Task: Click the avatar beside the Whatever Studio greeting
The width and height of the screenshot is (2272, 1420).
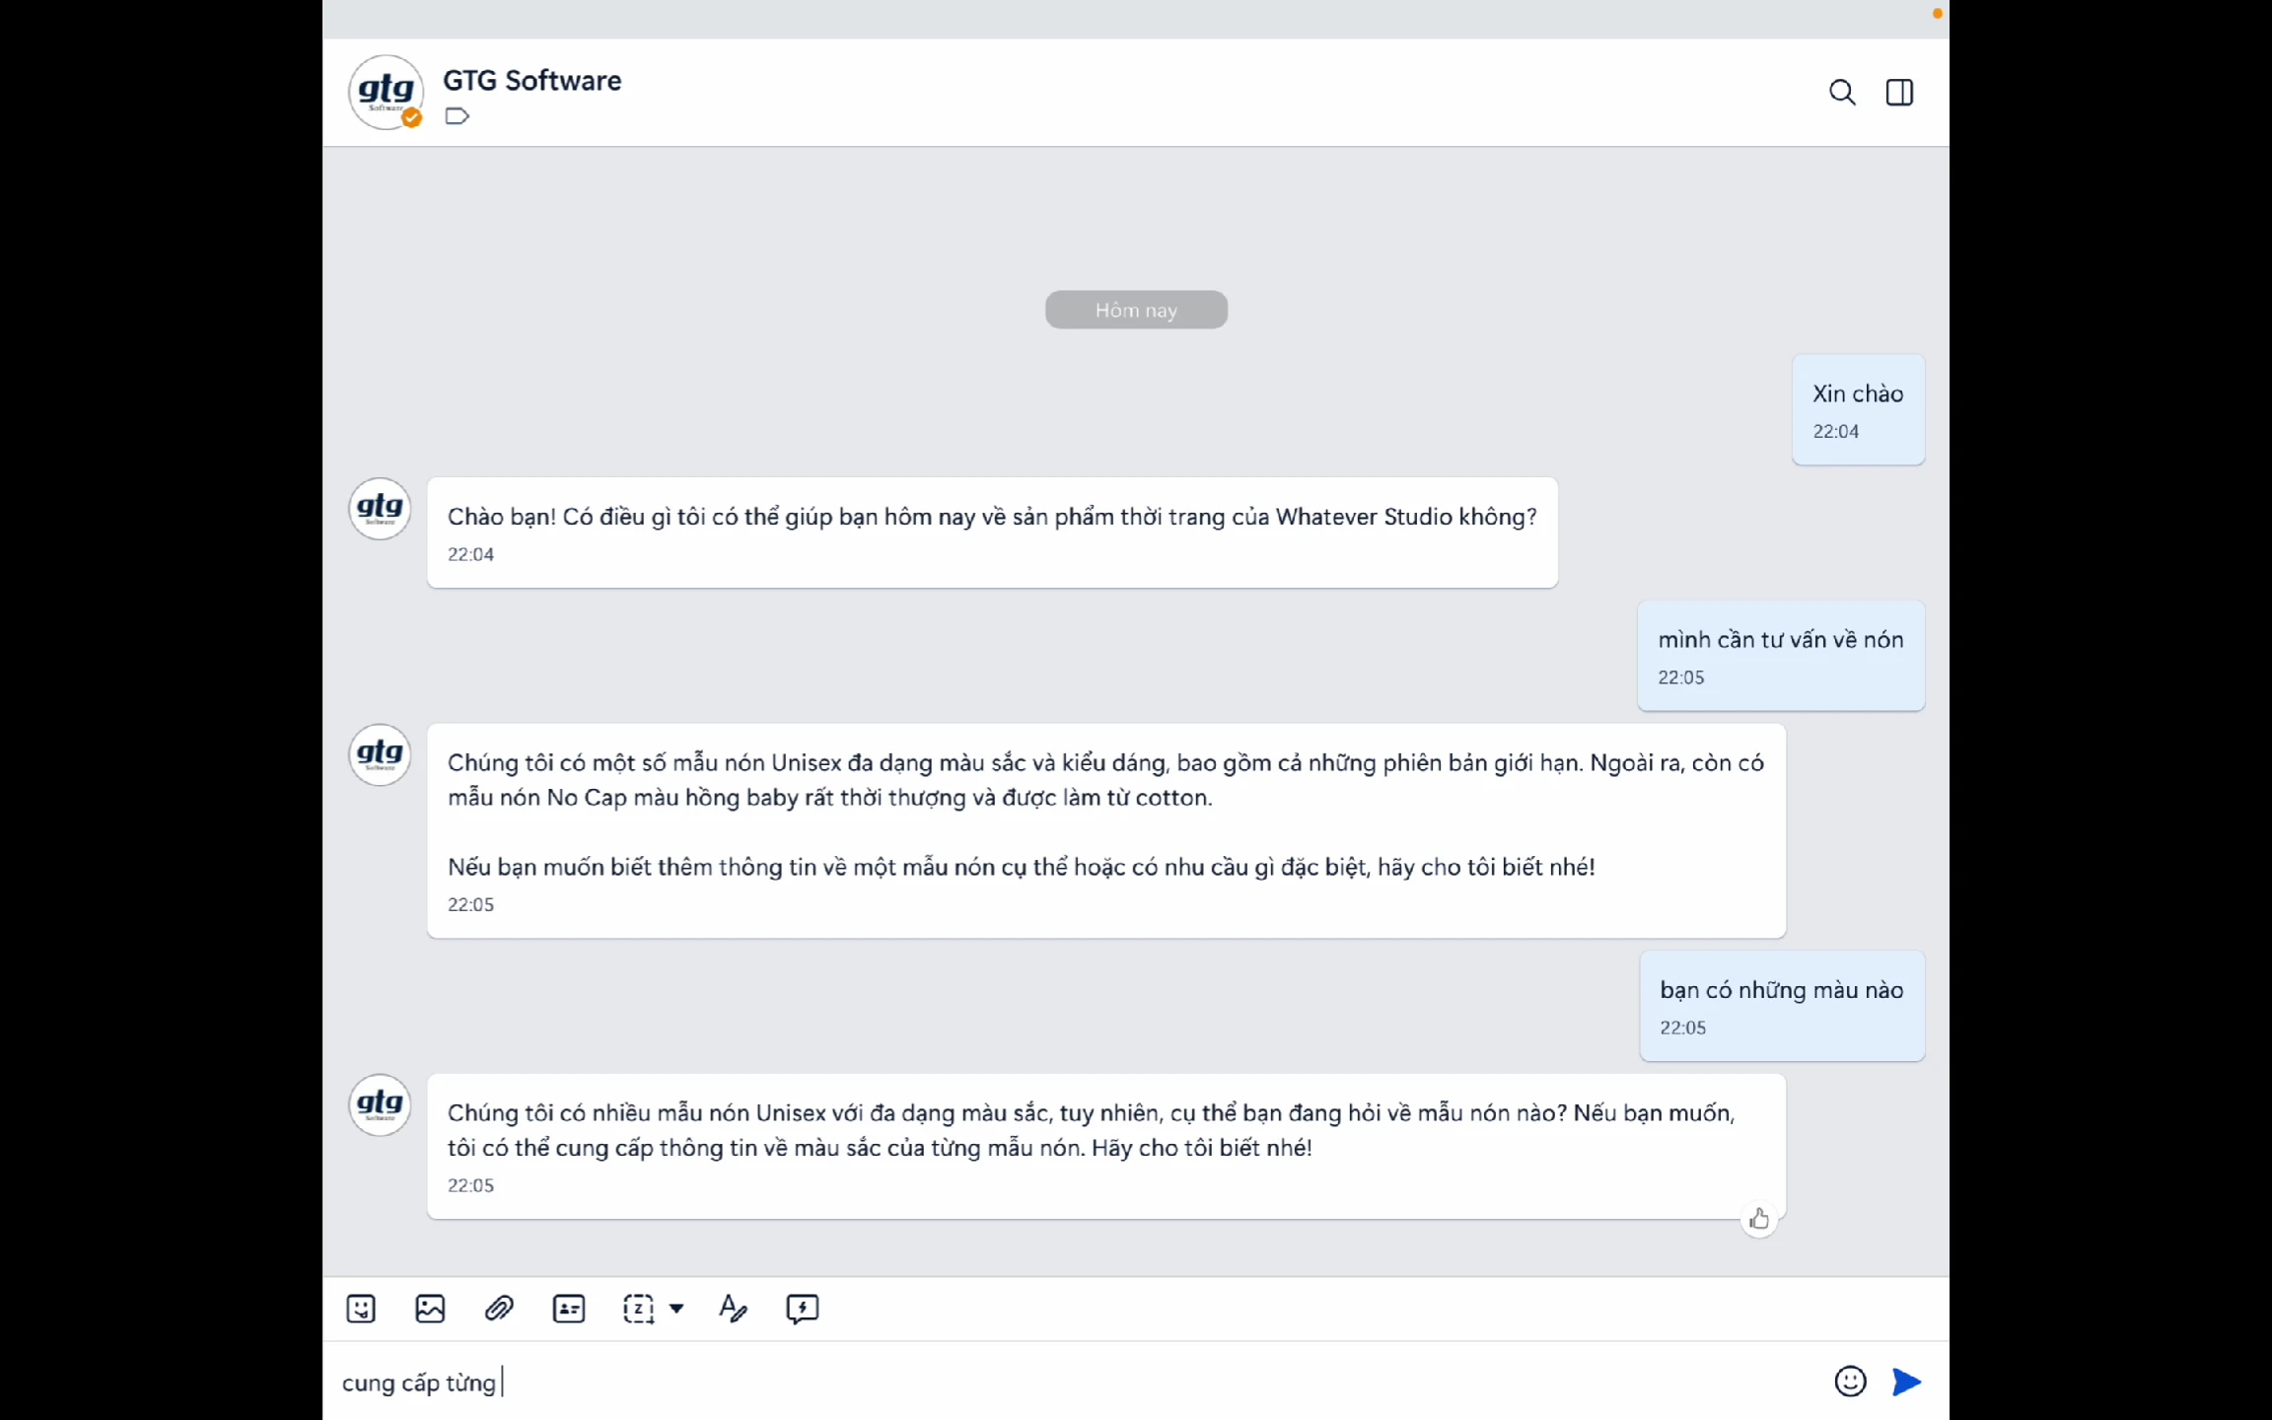Action: 380,509
